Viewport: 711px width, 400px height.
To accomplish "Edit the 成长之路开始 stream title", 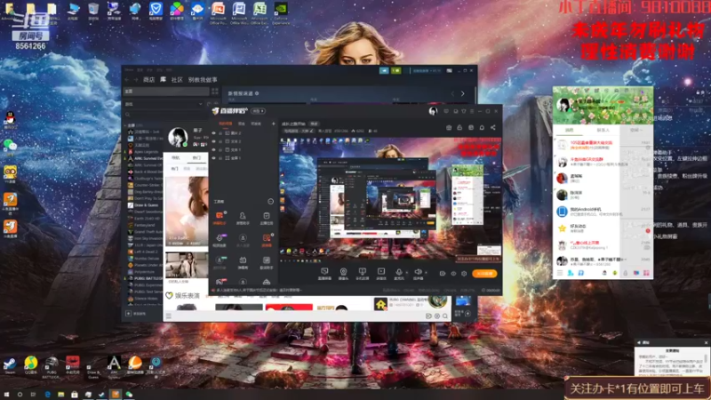I will click(293, 124).
